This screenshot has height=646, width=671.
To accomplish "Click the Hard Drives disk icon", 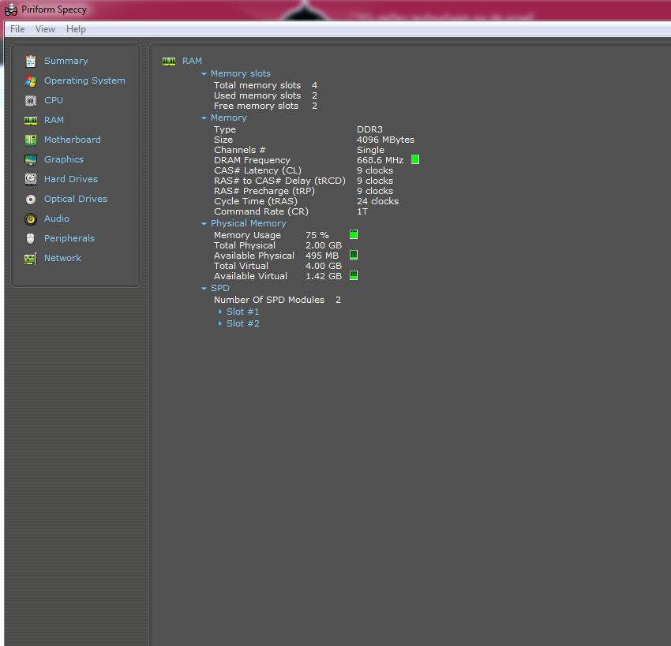I will pos(30,179).
